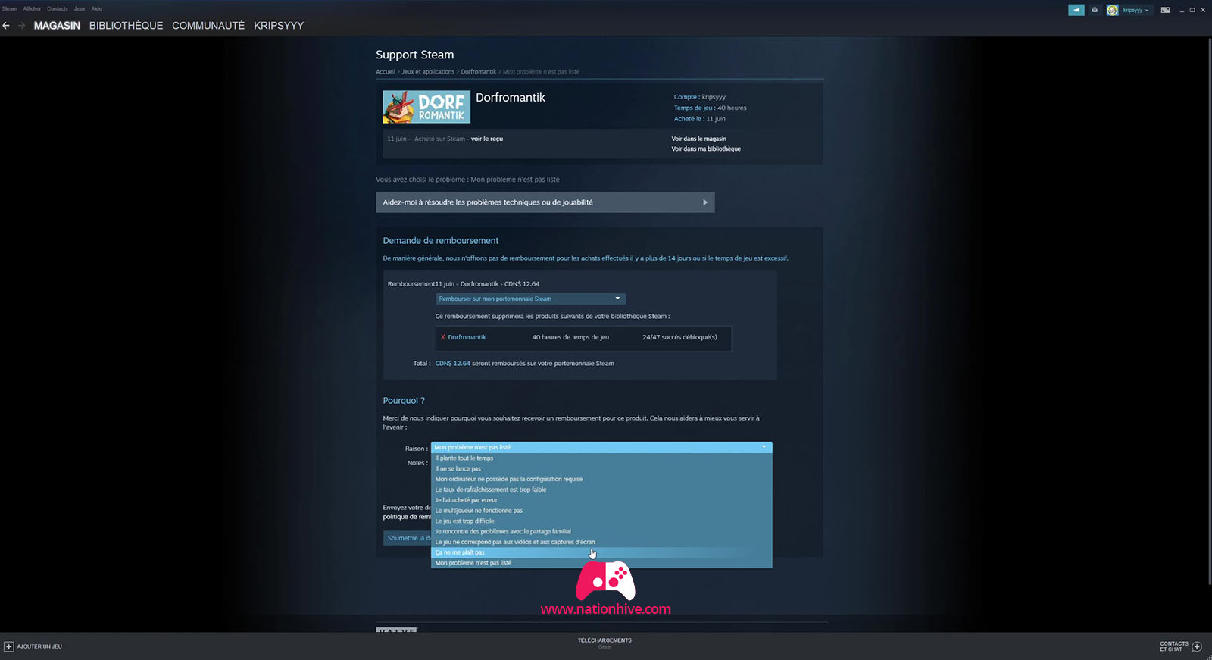1212x660 pixels.
Task: Open the 'voir le reçu' link
Action: click(487, 139)
